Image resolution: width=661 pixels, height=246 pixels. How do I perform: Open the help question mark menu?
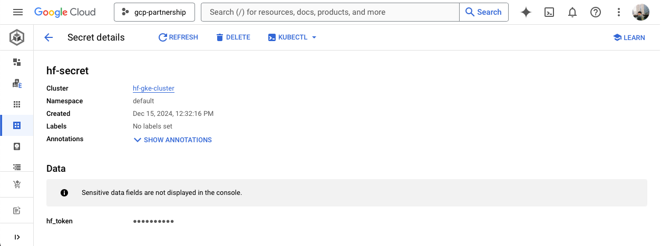pos(595,12)
